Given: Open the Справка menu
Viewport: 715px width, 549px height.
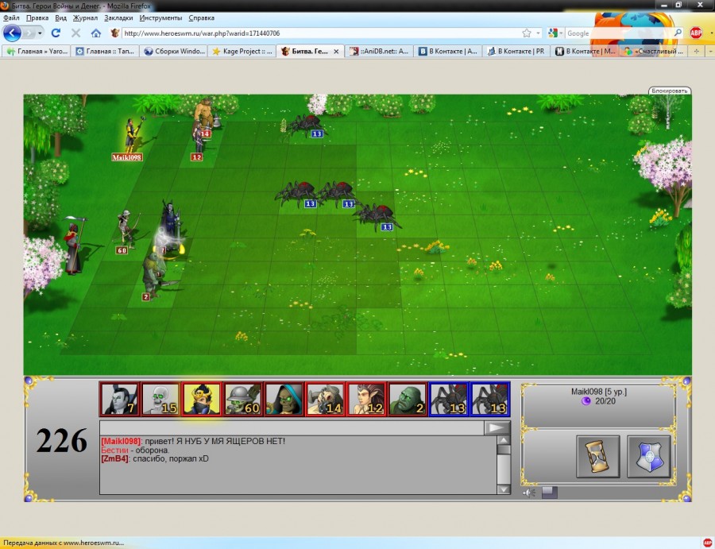Looking at the screenshot, I should pyautogui.click(x=201, y=17).
